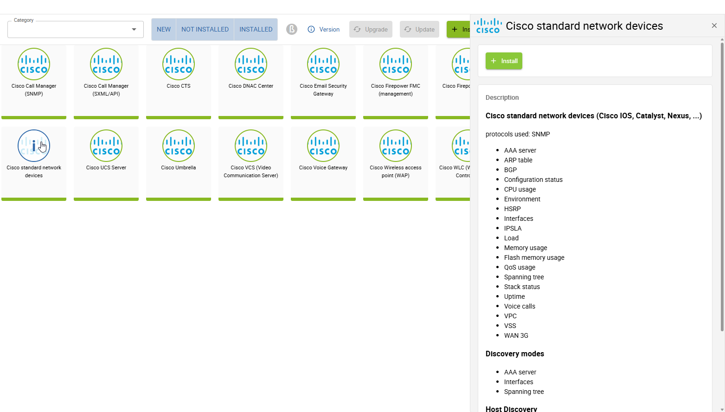The height and width of the screenshot is (412, 725).
Task: Open the Cisco UCS Server plugin
Action: coord(106,163)
